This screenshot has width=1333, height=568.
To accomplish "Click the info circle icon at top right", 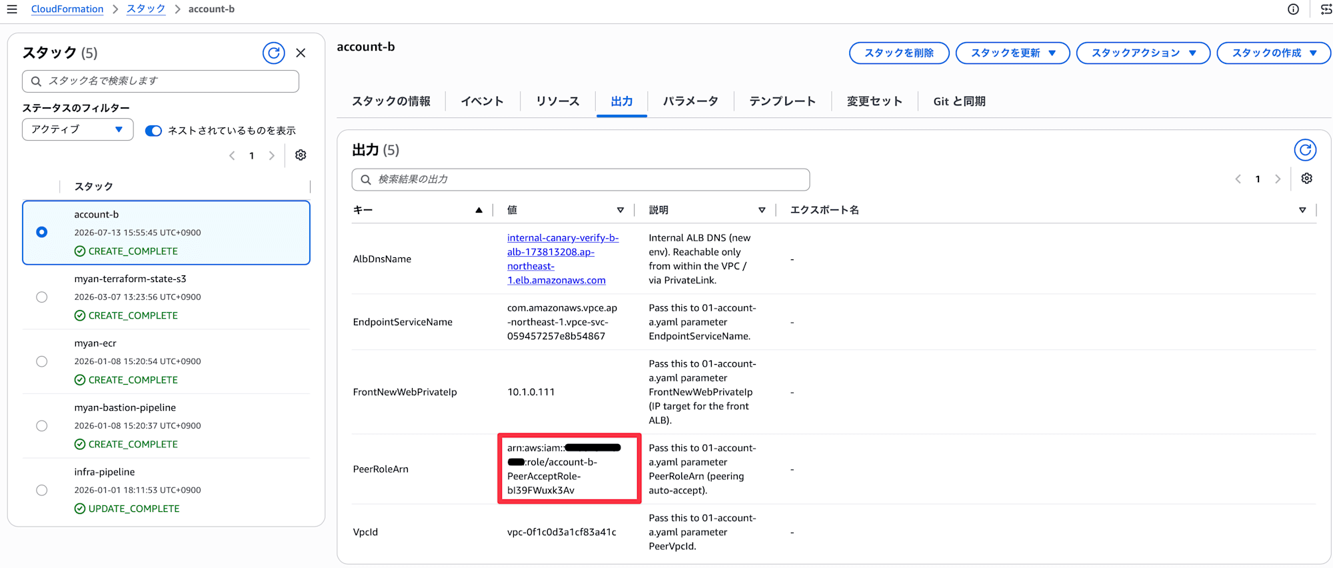I will pyautogui.click(x=1293, y=9).
